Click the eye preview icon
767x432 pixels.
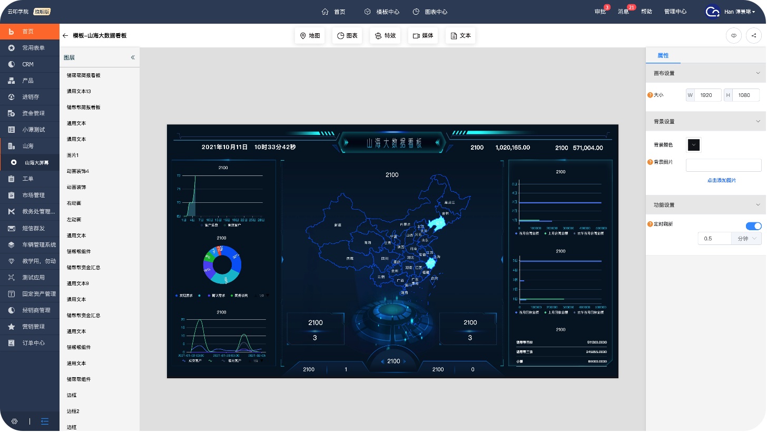pos(733,36)
